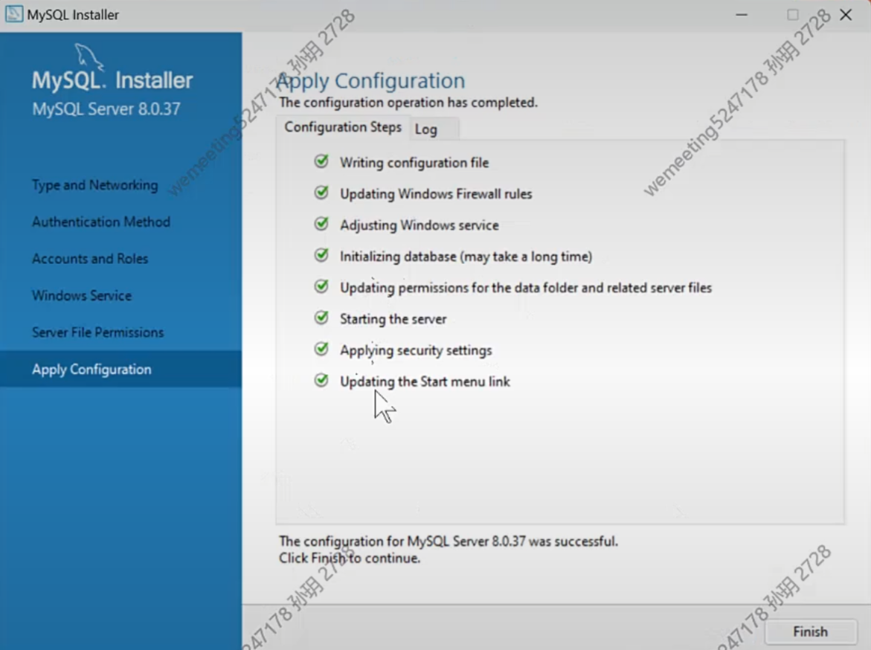Select text 'Initializing database (may take a long time)'
Screen dimensions: 871x650
tap(466, 257)
